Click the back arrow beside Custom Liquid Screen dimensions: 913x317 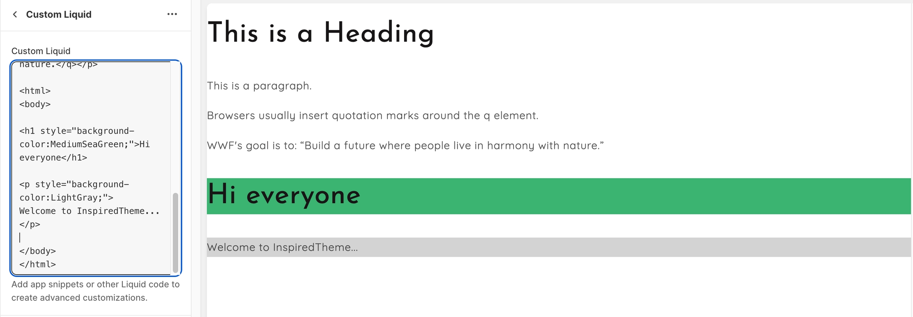pyautogui.click(x=15, y=15)
